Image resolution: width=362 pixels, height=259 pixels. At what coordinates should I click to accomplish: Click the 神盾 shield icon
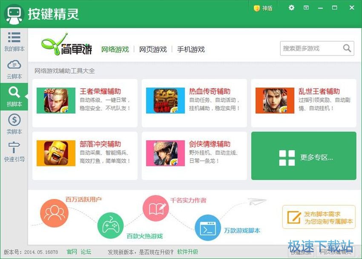pyautogui.click(x=256, y=9)
